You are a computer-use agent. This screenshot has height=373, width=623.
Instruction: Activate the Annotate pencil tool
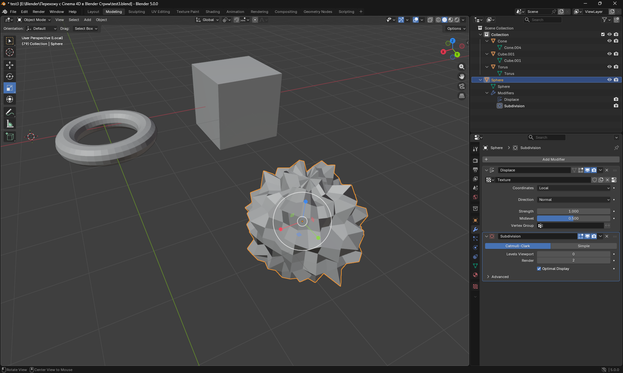click(10, 112)
